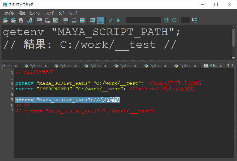Open the ファイル menu
The width and height of the screenshot is (237, 161).
pyautogui.click(x=9, y=13)
